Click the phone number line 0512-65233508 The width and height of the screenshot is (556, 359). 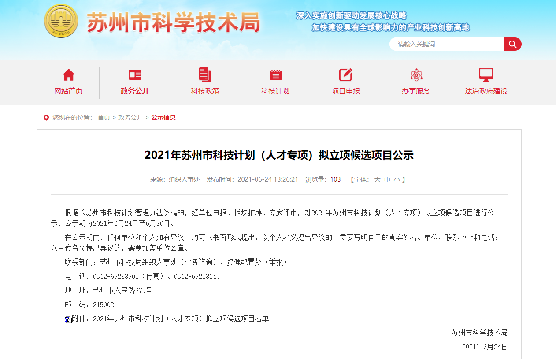click(x=142, y=277)
